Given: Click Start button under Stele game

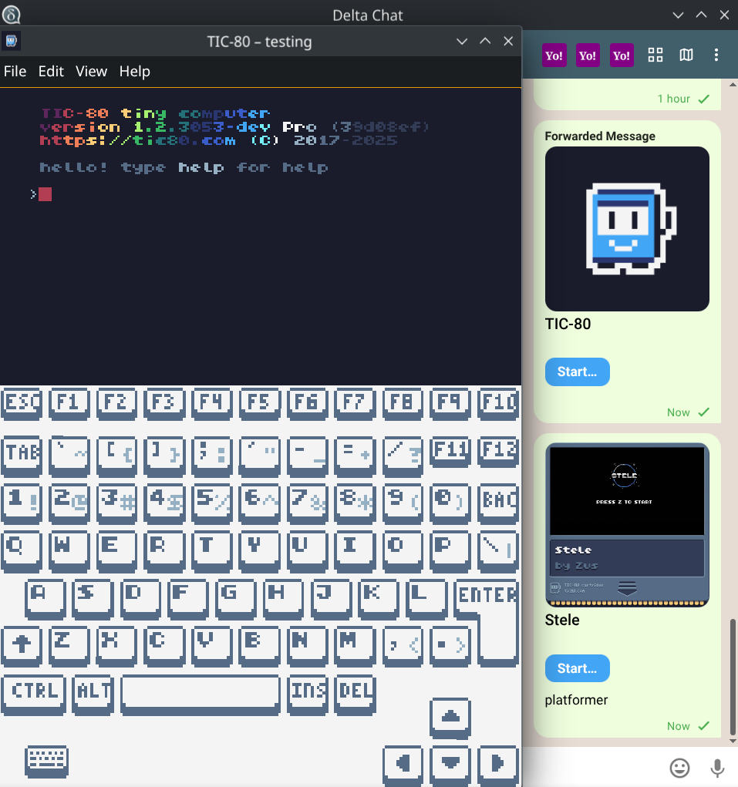Looking at the screenshot, I should tap(577, 668).
